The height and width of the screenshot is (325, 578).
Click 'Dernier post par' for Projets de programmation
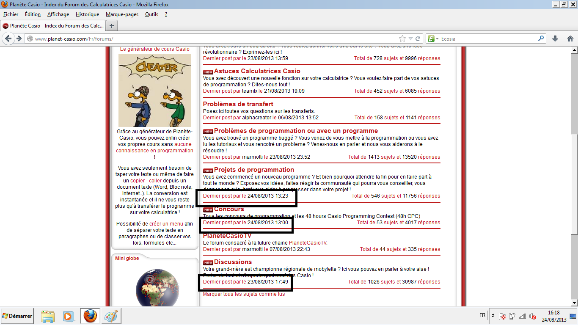coord(222,196)
